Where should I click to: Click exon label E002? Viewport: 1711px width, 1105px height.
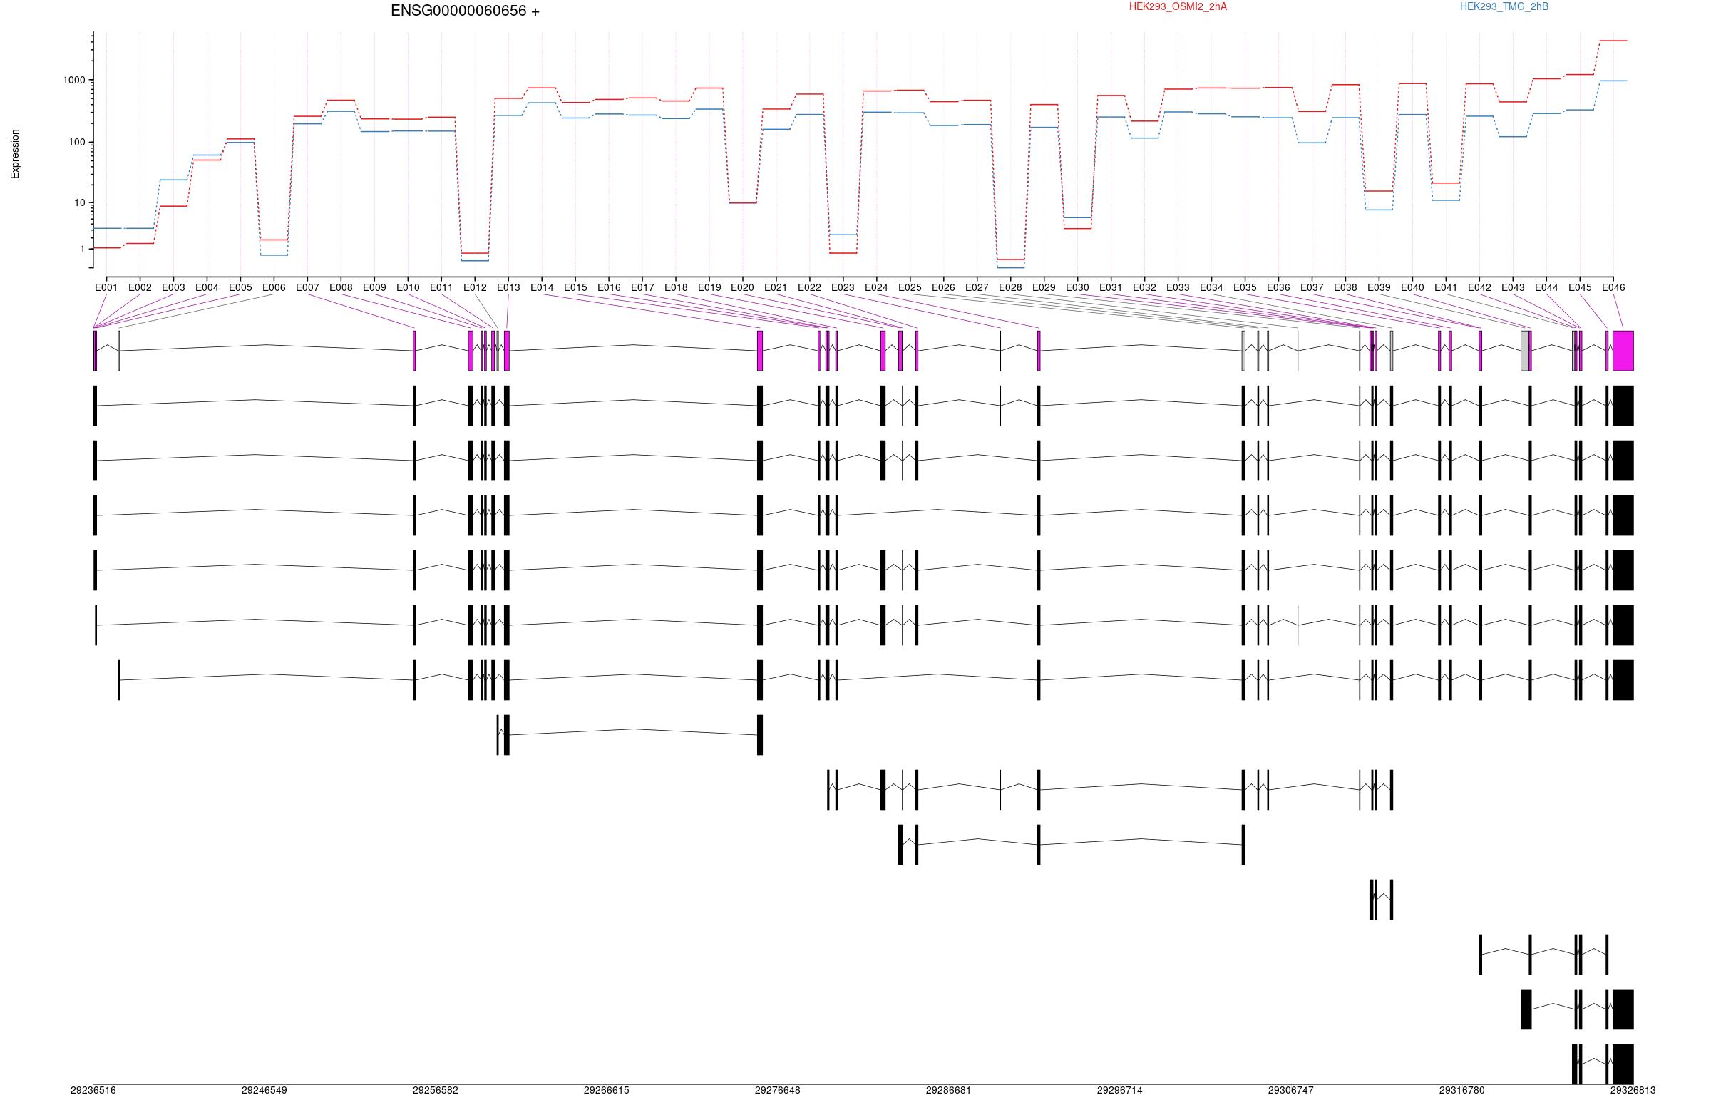click(140, 288)
